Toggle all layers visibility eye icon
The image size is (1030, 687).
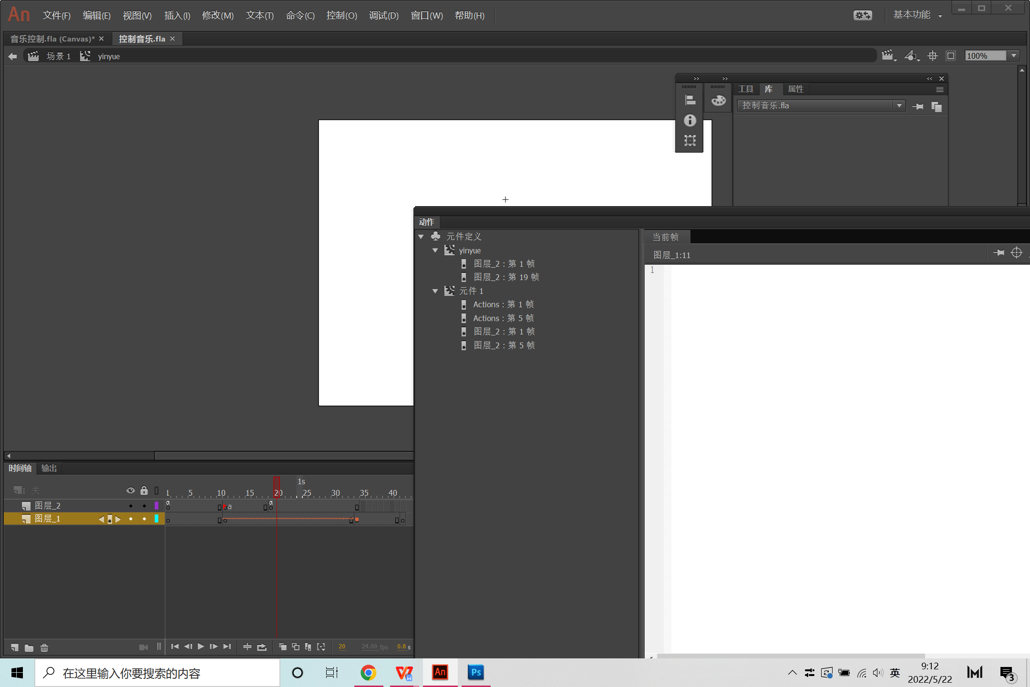coord(130,490)
